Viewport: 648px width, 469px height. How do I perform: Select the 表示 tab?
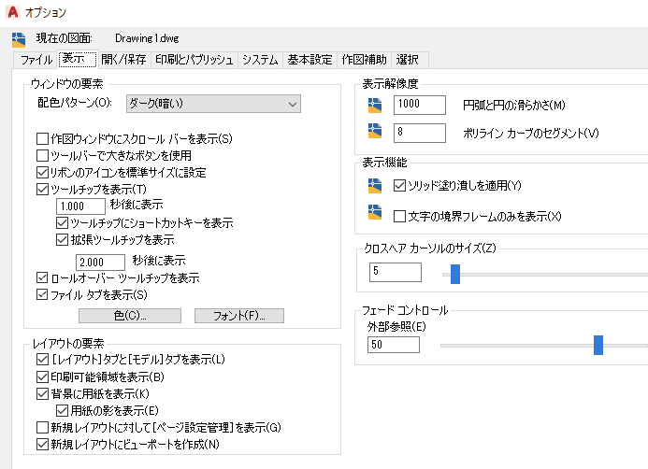pyautogui.click(x=78, y=59)
